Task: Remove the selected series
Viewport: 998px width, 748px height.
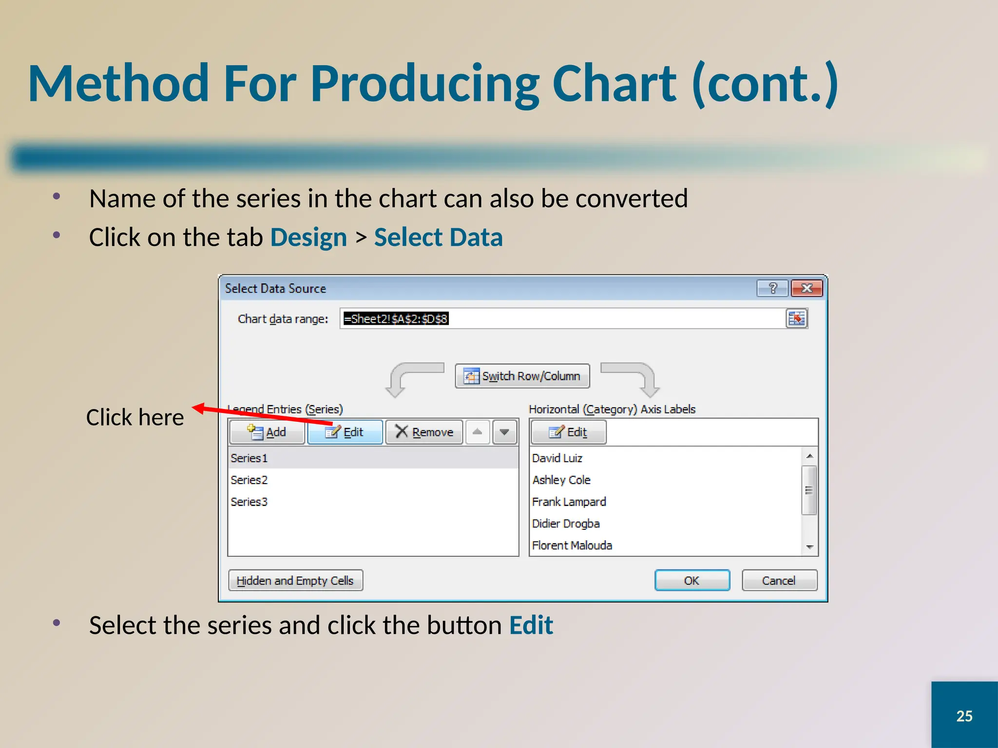Action: 424,432
